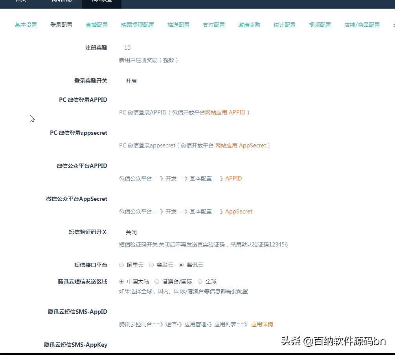
Task: Go to the 视频配置 tab
Action: tap(320, 25)
